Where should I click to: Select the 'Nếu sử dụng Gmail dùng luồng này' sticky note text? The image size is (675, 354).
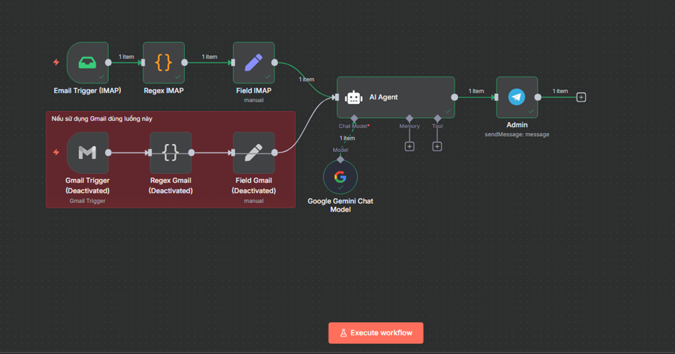102,119
